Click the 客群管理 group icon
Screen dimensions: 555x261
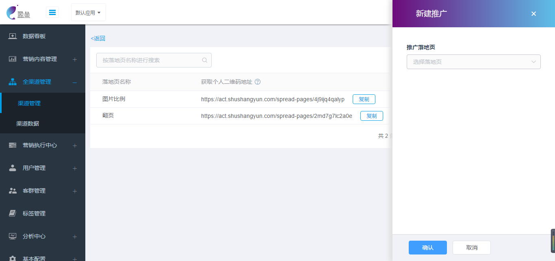tap(13, 191)
